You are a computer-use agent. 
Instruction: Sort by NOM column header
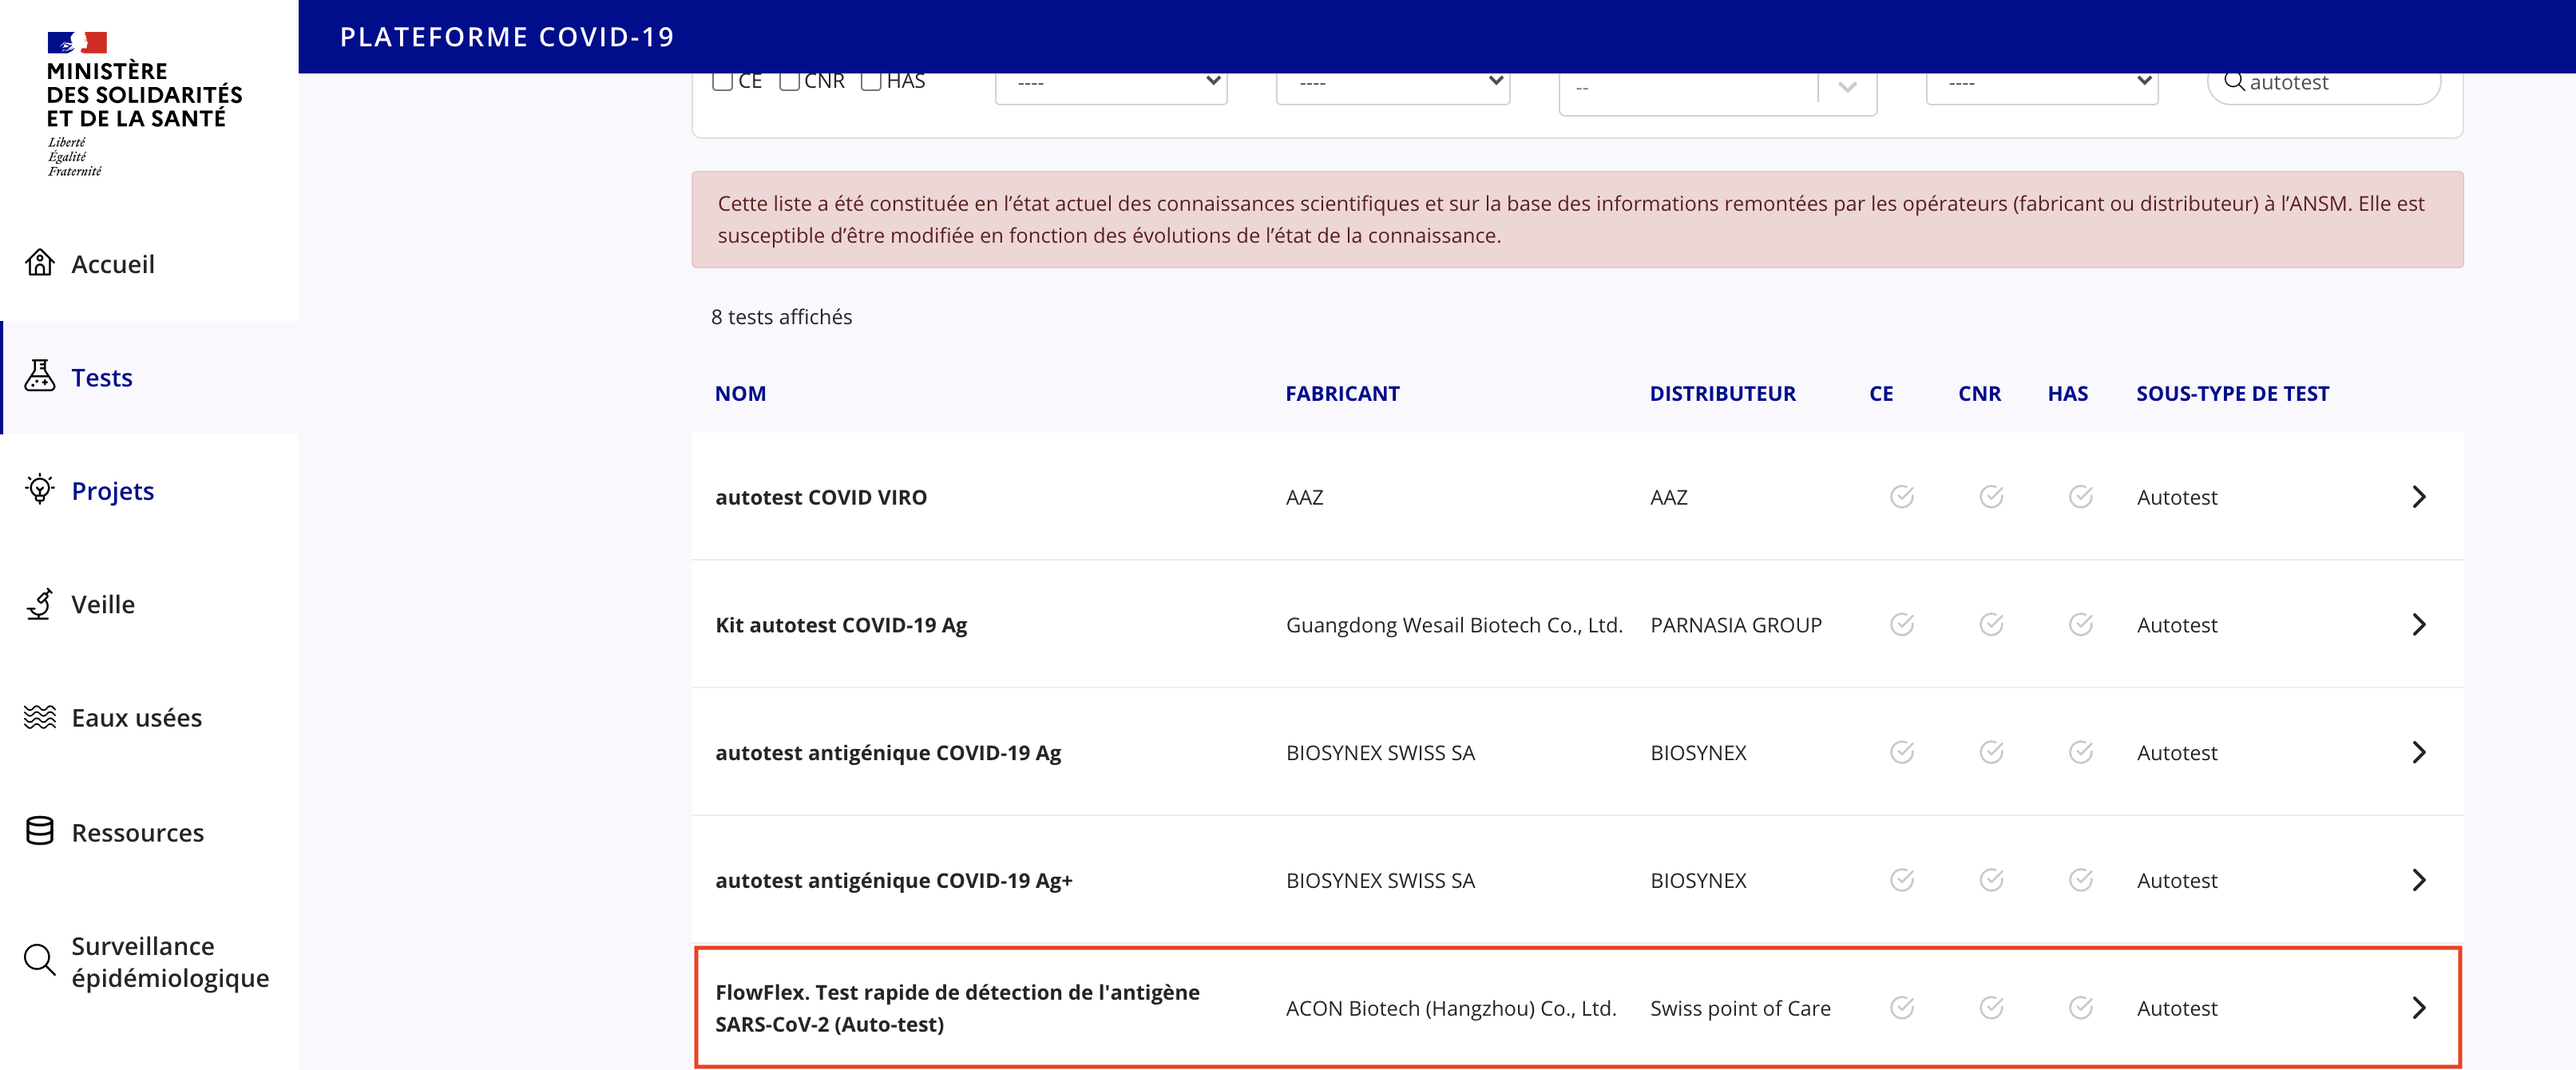[740, 394]
